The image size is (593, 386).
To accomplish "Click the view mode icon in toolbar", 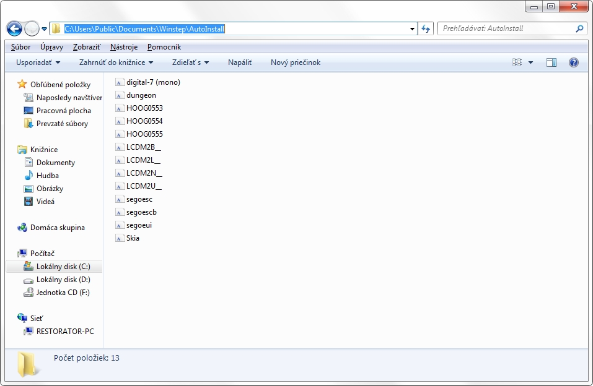I will 517,62.
